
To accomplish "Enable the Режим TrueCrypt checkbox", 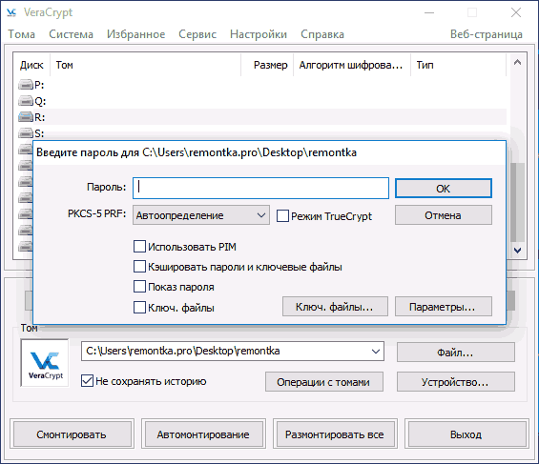I will (282, 216).
